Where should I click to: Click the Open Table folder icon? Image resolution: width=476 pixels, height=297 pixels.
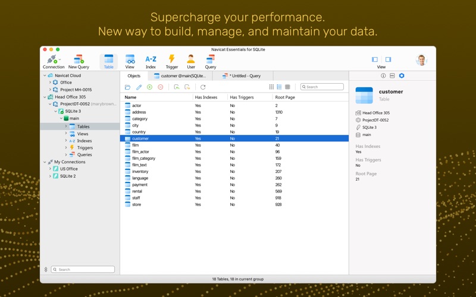(x=127, y=87)
